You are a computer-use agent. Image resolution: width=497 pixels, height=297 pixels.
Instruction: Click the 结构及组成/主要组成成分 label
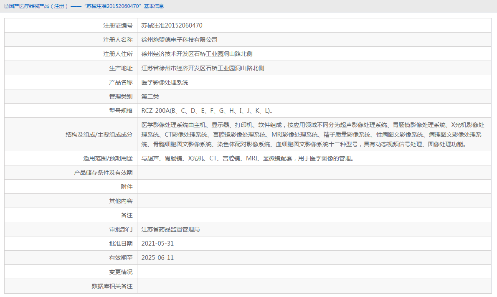point(99,135)
